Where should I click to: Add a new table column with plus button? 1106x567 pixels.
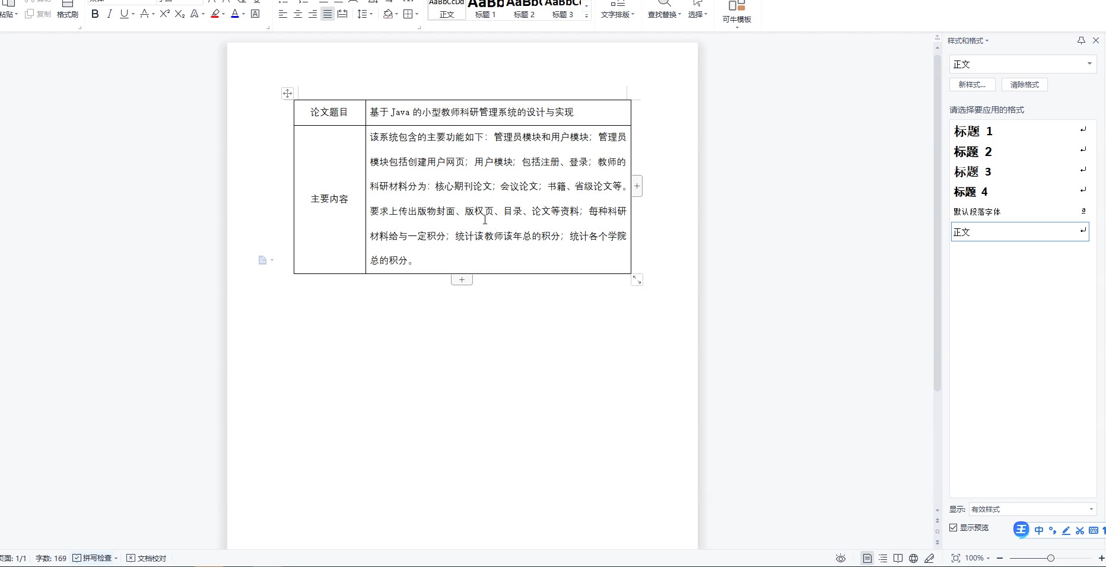pos(637,186)
